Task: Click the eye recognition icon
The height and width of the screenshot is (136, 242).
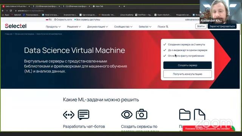Action: pyautogui.click(x=127, y=114)
